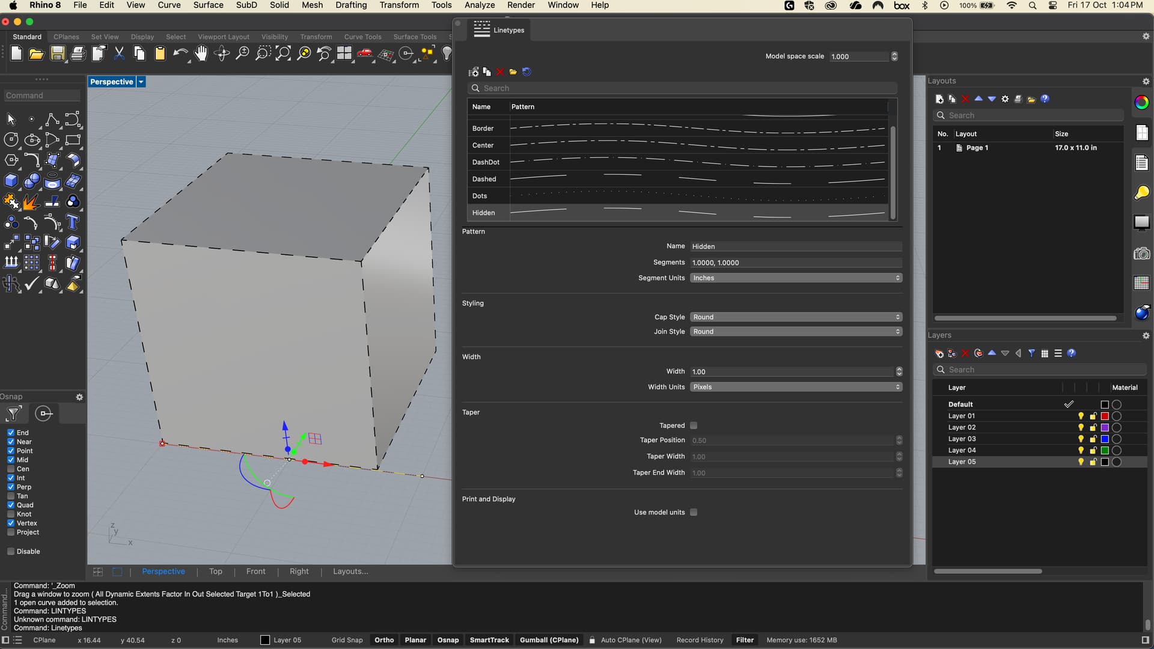Screen dimensions: 1154x649
Task: Click the Four Viewports layout icon
Action: tap(344, 54)
